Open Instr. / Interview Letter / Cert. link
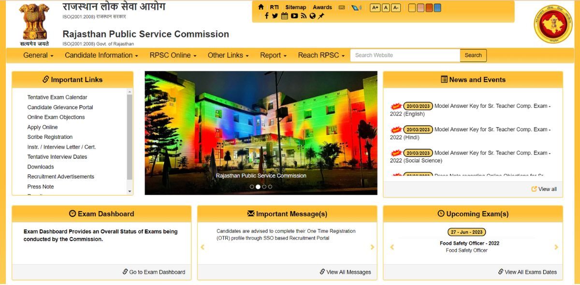The width and height of the screenshot is (580, 285). (61, 147)
